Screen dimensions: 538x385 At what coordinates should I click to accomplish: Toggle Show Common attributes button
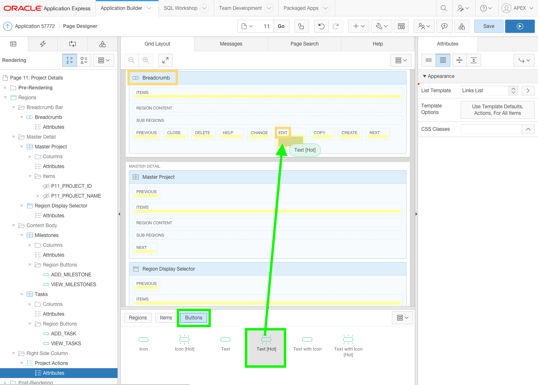coord(429,60)
